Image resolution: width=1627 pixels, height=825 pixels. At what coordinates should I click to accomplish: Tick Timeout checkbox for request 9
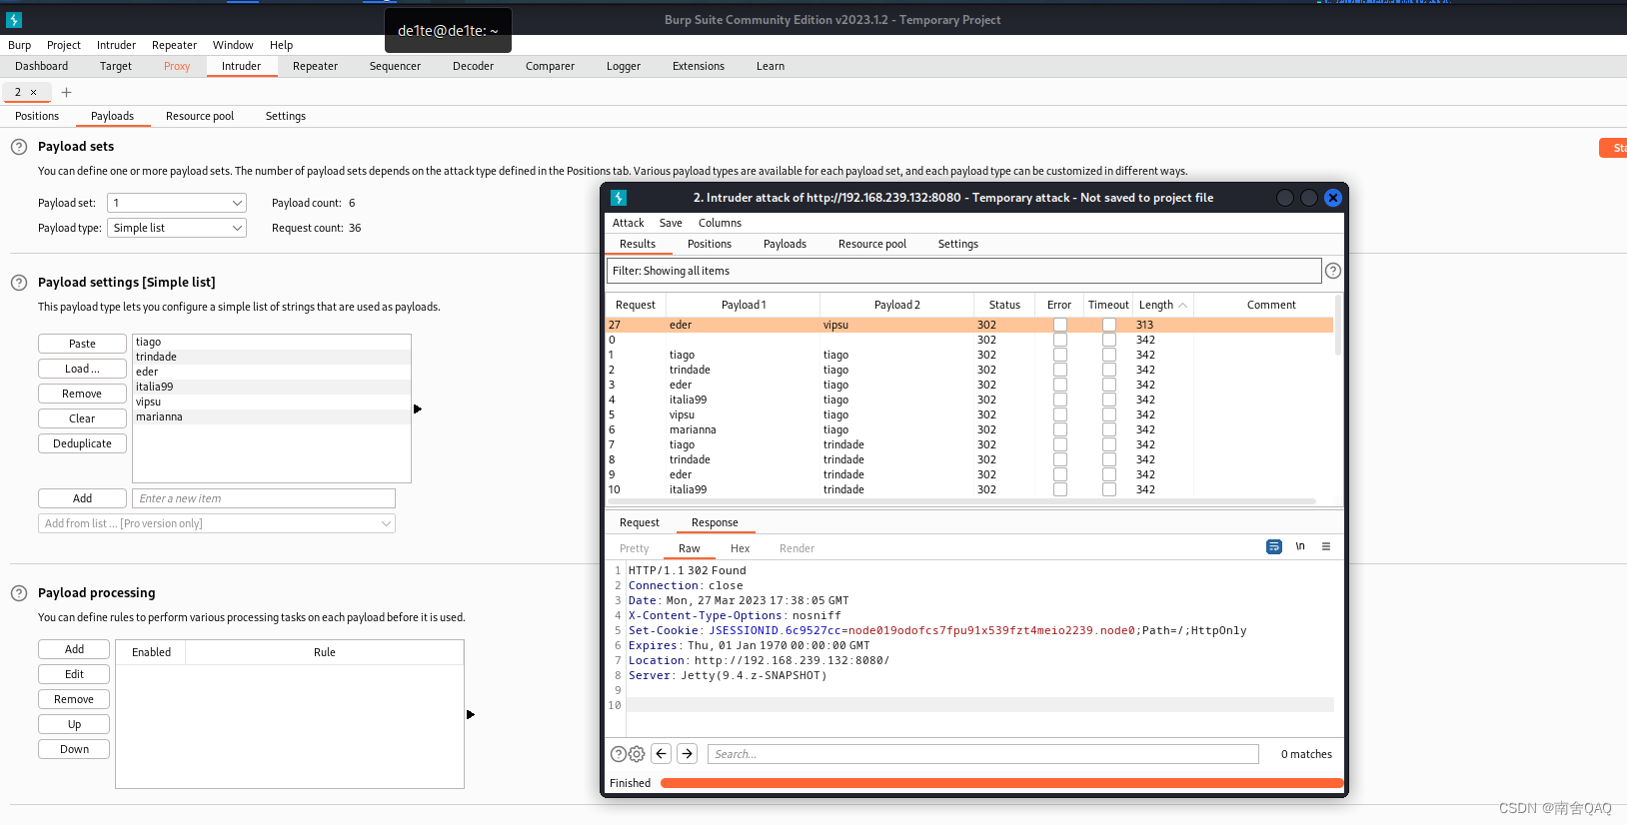pyautogui.click(x=1109, y=474)
